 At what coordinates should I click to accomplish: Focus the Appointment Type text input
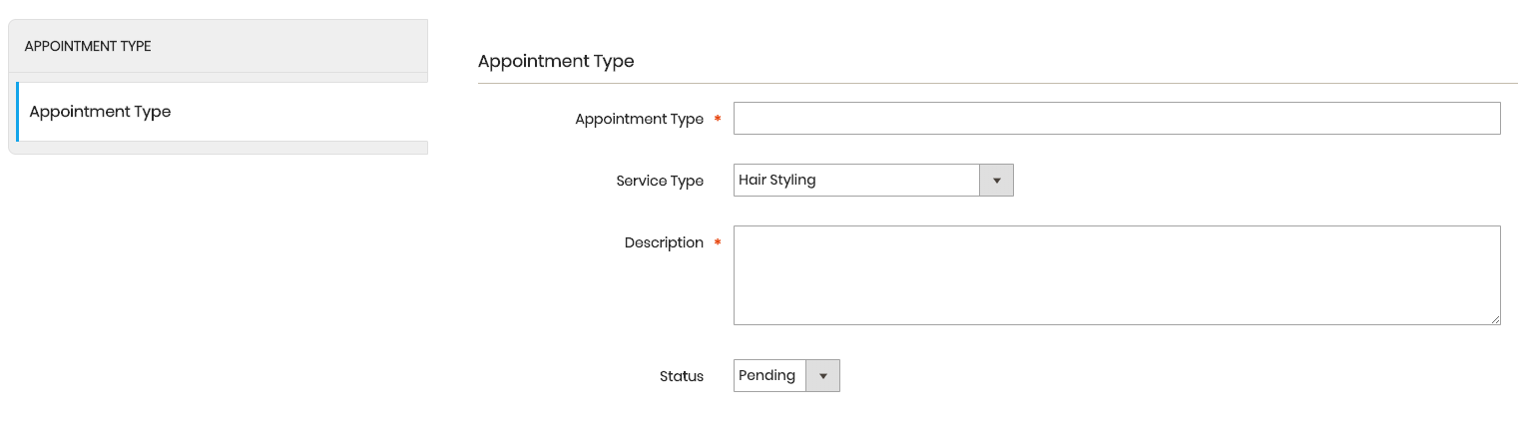pyautogui.click(x=1117, y=118)
